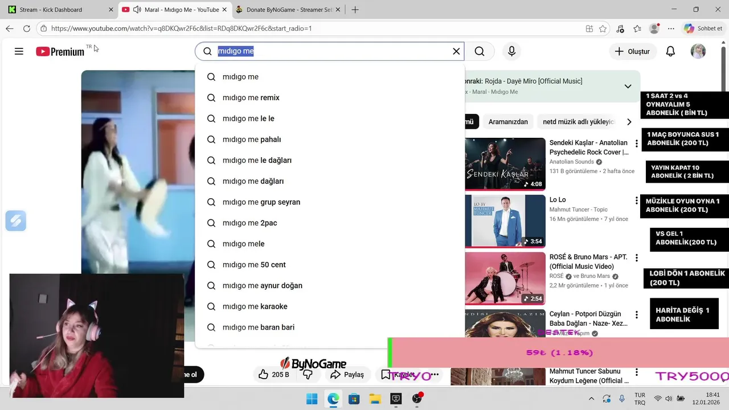729x410 pixels.
Task: Open more options for Lo Lo video
Action: (x=637, y=200)
